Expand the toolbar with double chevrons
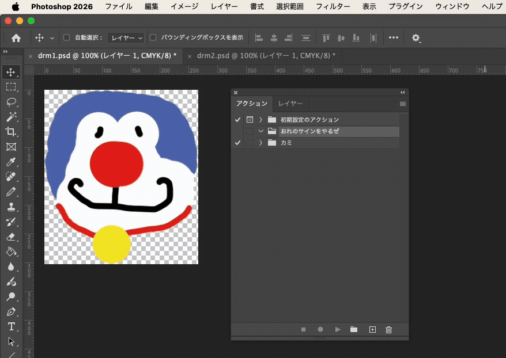 [5, 52]
